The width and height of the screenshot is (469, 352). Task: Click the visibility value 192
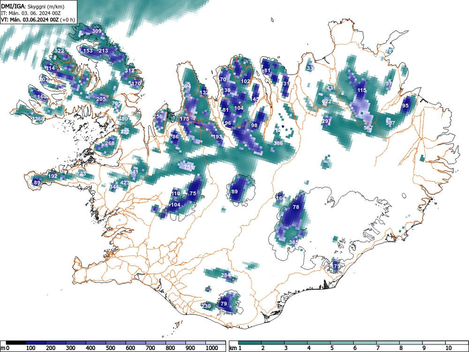click(x=53, y=176)
